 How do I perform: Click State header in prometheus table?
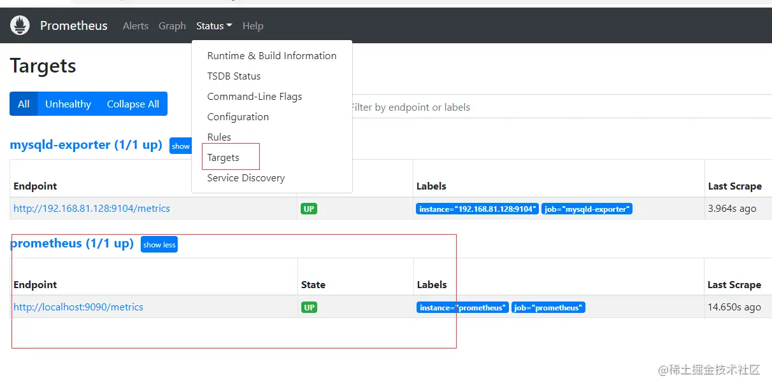pyautogui.click(x=313, y=285)
